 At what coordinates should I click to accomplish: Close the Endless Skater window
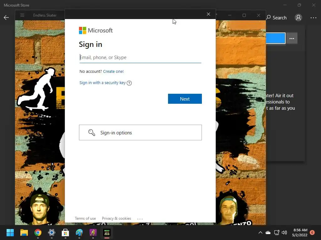[259, 15]
